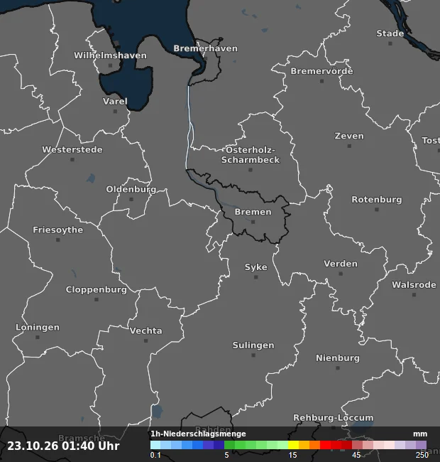Click the timestamp 23.10.26 01:40 Uhr

(x=63, y=446)
